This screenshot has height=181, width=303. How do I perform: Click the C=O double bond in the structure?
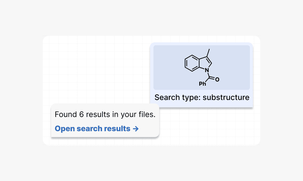point(212,78)
